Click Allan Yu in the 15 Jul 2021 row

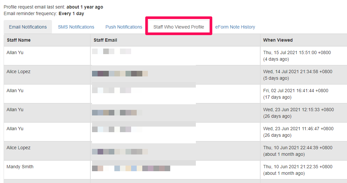point(15,52)
